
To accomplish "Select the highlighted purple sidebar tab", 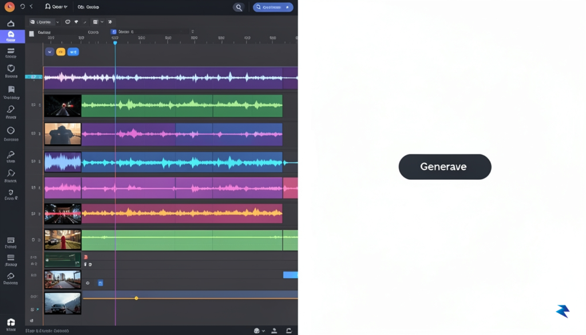I will 11,36.
